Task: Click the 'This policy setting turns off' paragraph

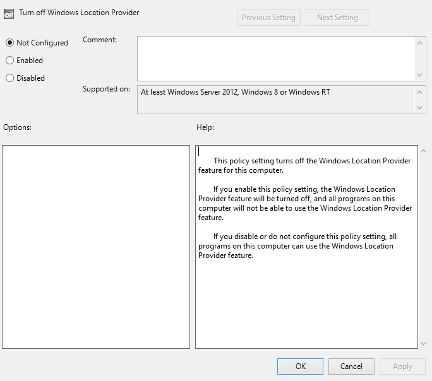Action: [x=304, y=166]
